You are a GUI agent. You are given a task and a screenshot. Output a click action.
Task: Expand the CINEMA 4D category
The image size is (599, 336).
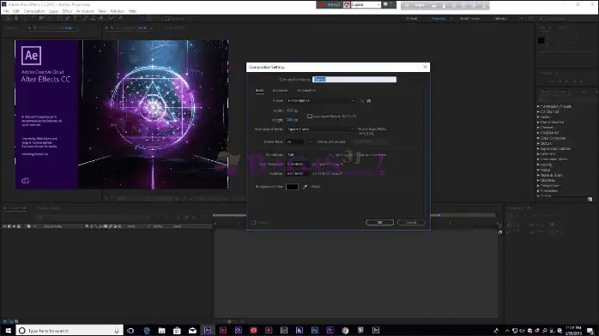click(x=538, y=133)
